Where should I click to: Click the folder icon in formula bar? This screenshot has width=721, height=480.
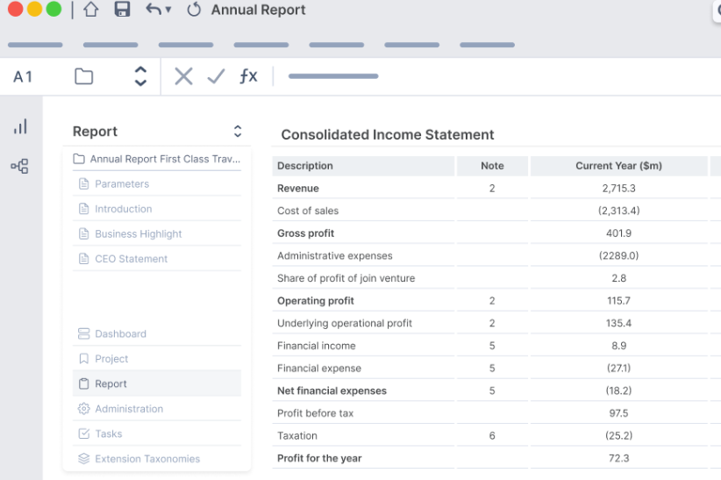[83, 76]
